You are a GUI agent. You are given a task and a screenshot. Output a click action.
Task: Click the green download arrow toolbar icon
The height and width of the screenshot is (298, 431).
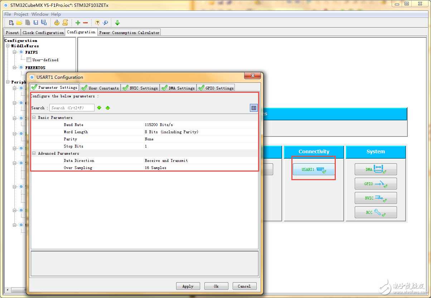pyautogui.click(x=117, y=23)
